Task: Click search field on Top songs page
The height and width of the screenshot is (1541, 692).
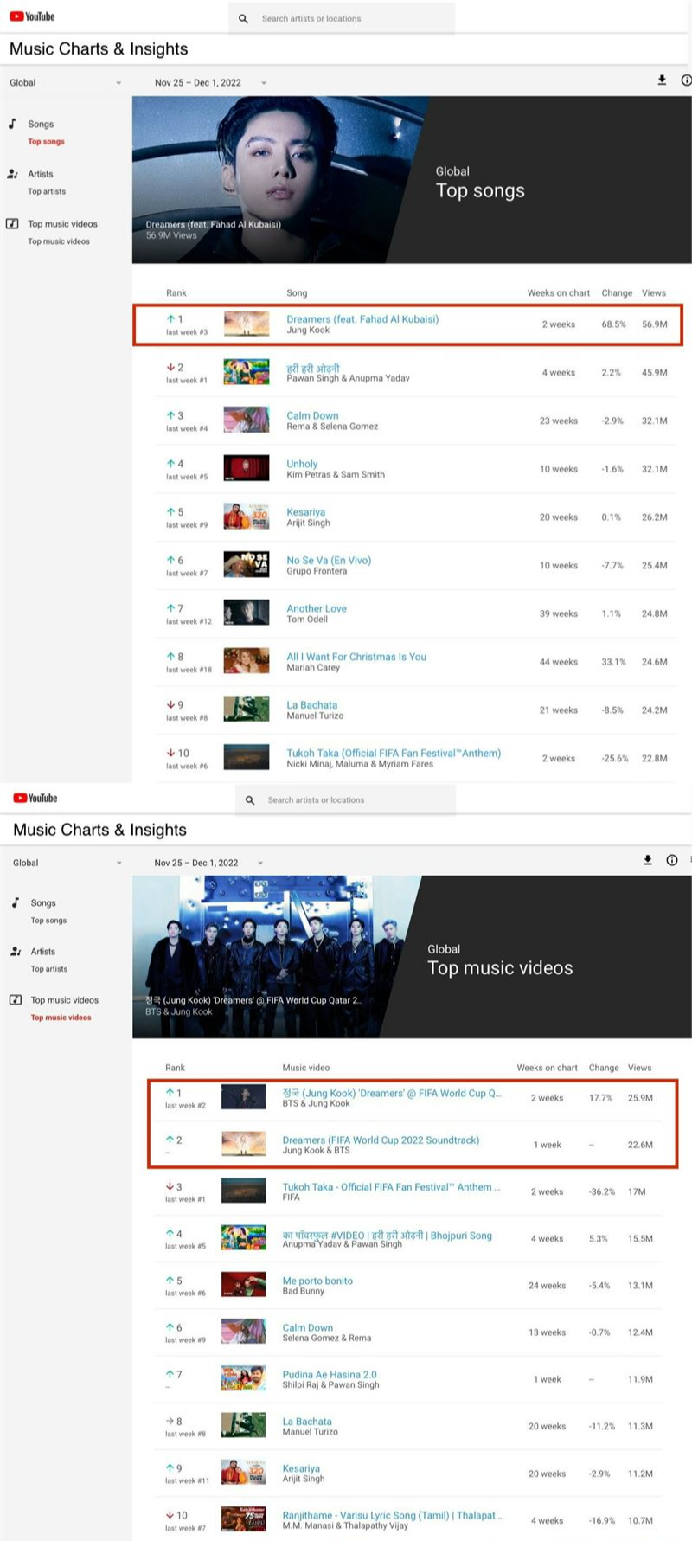Action: pyautogui.click(x=342, y=18)
